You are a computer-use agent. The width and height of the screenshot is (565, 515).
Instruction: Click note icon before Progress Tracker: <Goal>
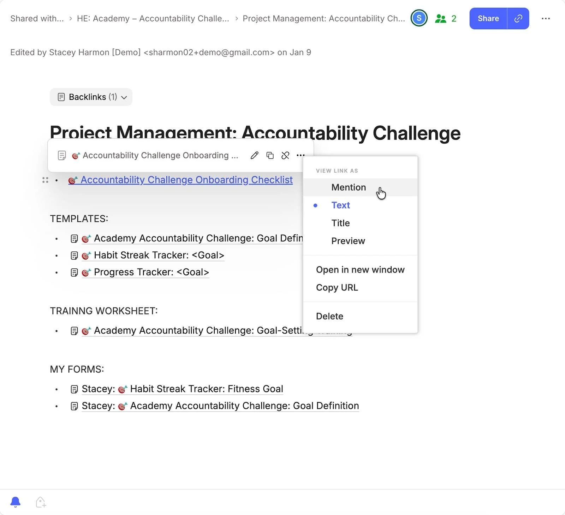[74, 273]
